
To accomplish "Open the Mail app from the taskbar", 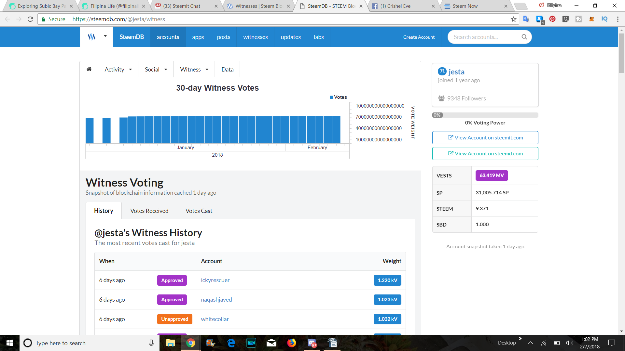I will (x=271, y=343).
